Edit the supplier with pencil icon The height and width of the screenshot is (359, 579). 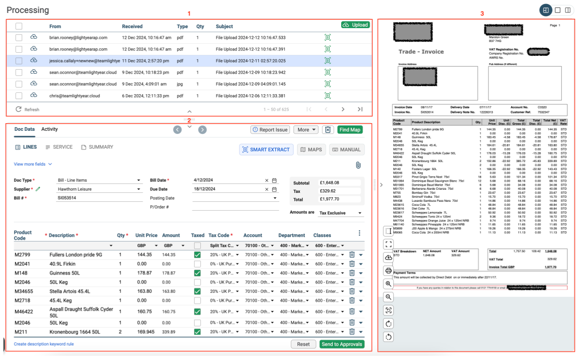[x=38, y=189]
